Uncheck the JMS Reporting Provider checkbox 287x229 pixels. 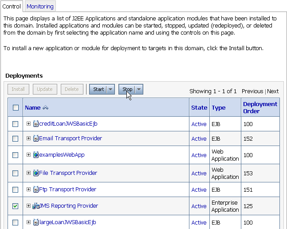pyautogui.click(x=15, y=206)
